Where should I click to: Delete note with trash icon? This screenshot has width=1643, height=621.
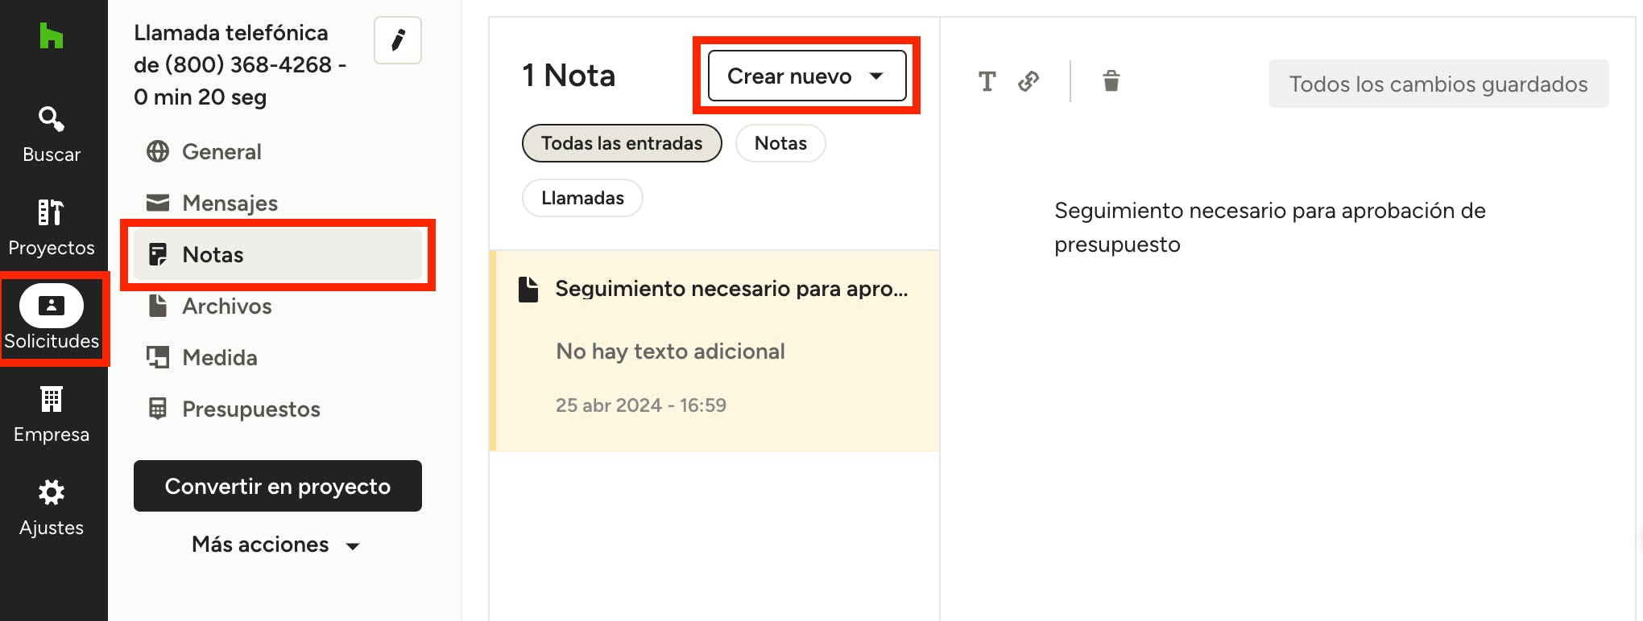point(1111,81)
